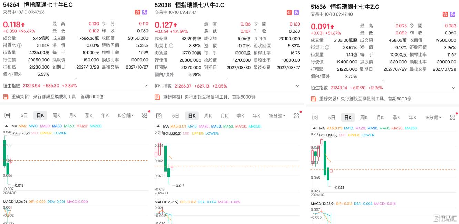Image resolution: width=459 pixels, height=224 pixels.
Task: Expand 恒生指數 row showing 21266.37
Action: pos(297,86)
